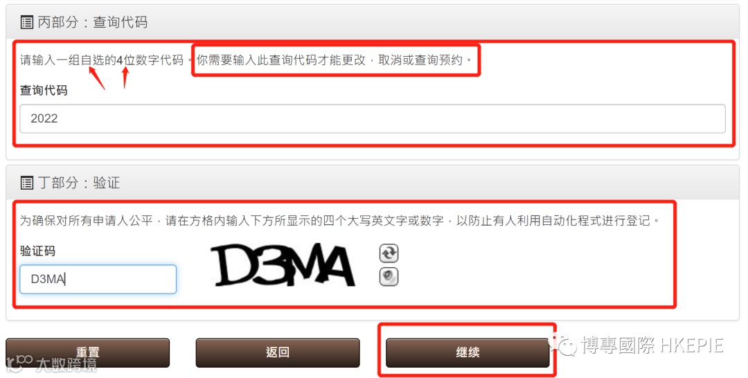Click the 验证码 field label

click(37, 251)
